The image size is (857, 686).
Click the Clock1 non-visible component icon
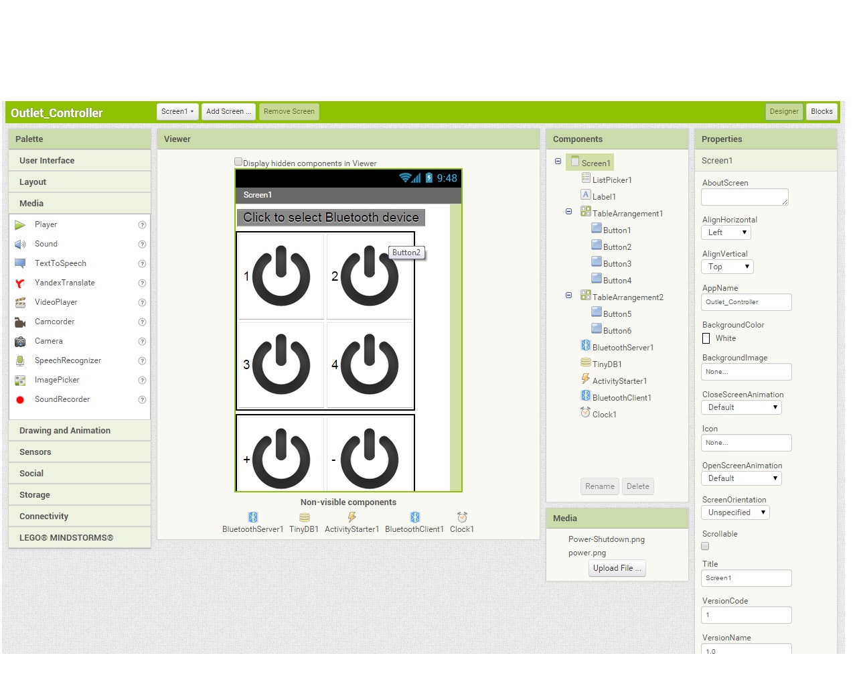(462, 517)
